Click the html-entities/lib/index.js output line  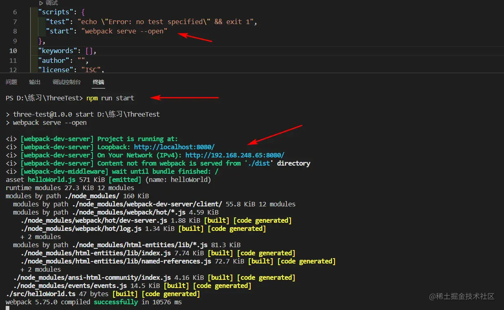[x=158, y=253]
